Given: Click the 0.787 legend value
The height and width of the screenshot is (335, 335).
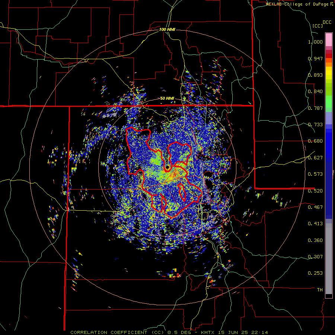Looking at the screenshot, I should [315, 108].
